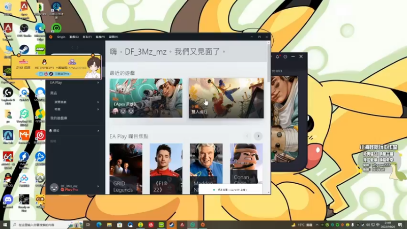Click the DF_3Mz_mz profile avatar
407x229 pixels.
(54, 187)
